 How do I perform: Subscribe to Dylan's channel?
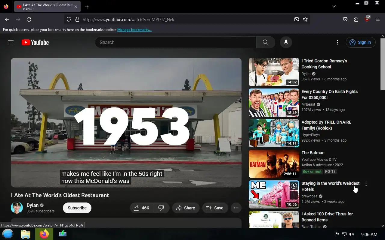77,208
